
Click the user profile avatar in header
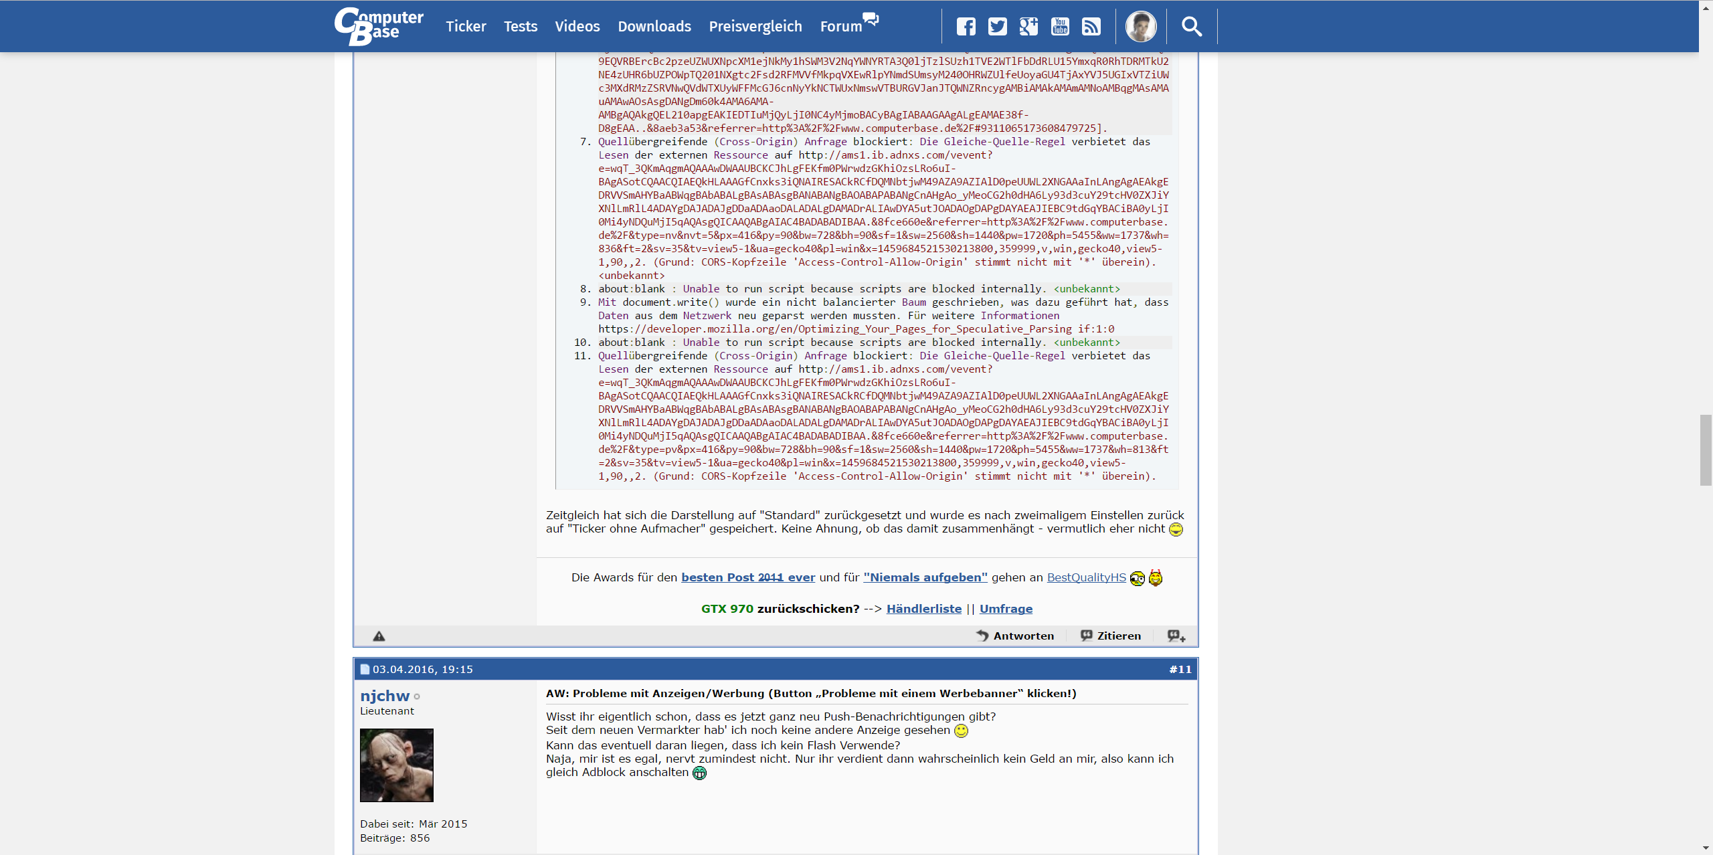coord(1141,27)
